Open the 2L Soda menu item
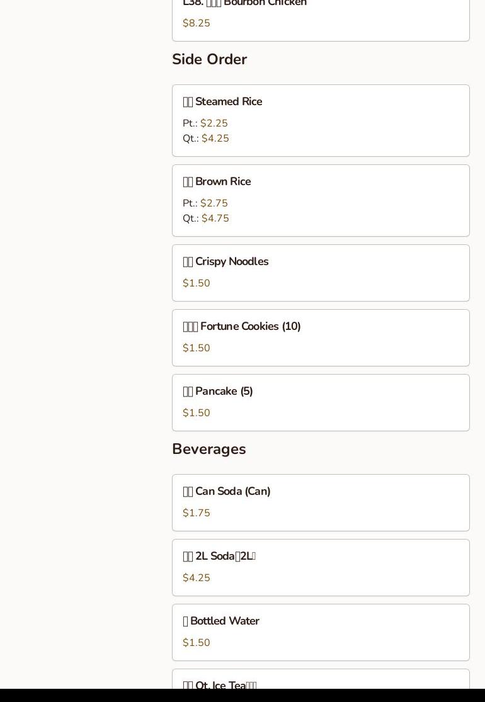 pos(224,557)
